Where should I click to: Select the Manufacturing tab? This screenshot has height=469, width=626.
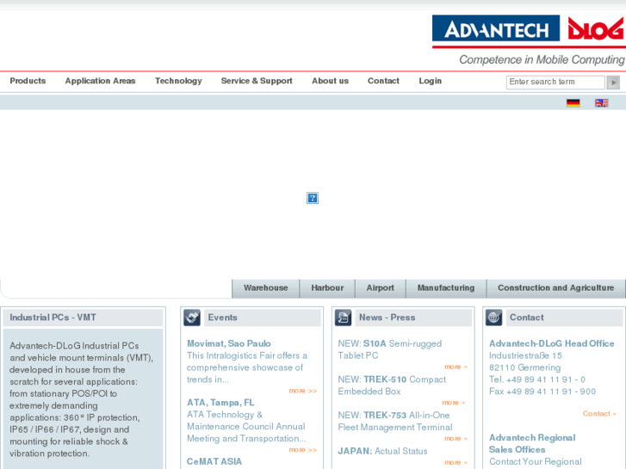pyautogui.click(x=446, y=288)
